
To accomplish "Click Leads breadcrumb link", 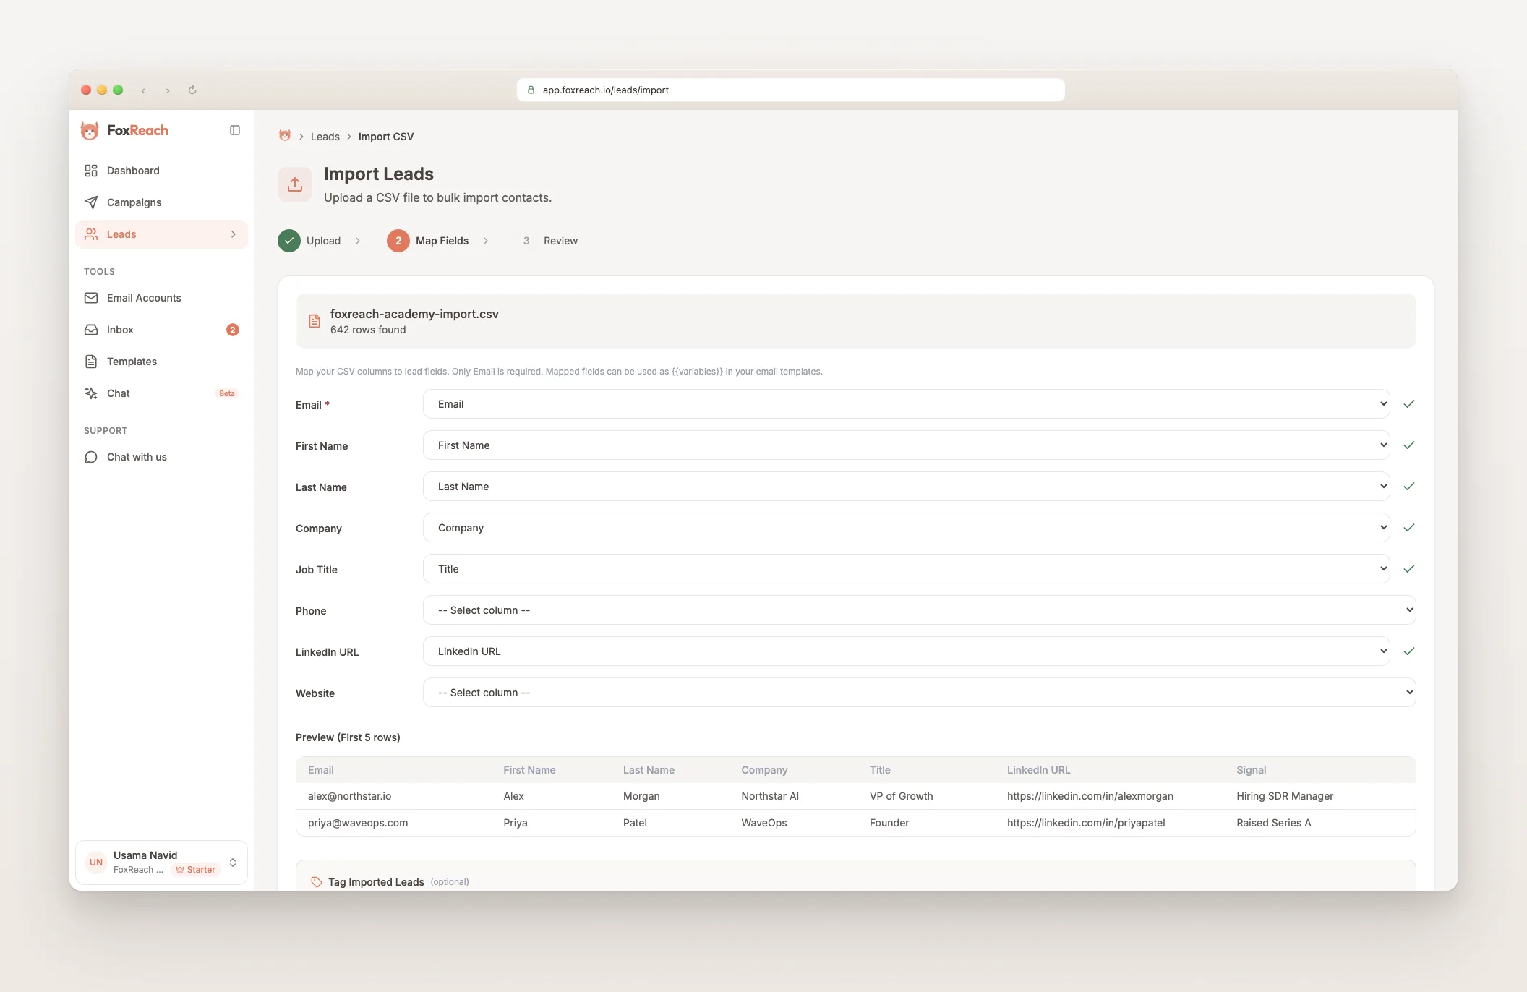I will tap(325, 137).
